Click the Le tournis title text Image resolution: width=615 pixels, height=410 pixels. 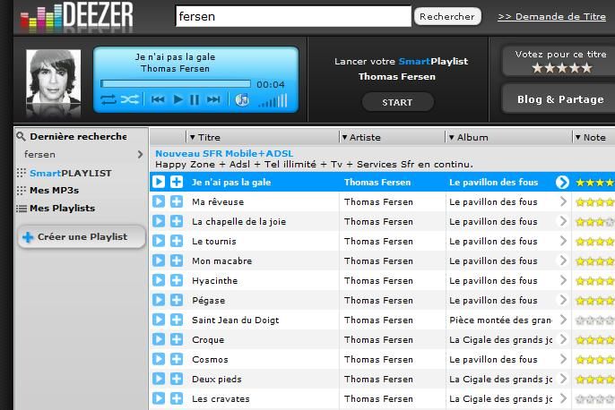pyautogui.click(x=213, y=241)
